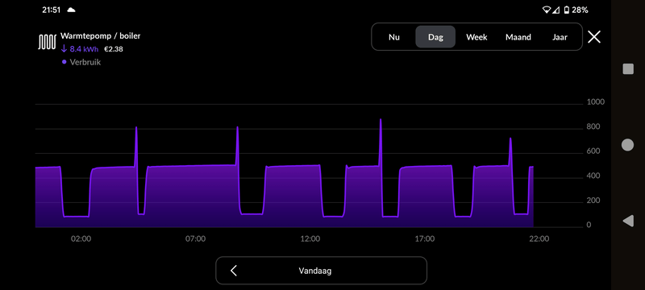
Task: Tap the battery status icon
Action: point(567,10)
